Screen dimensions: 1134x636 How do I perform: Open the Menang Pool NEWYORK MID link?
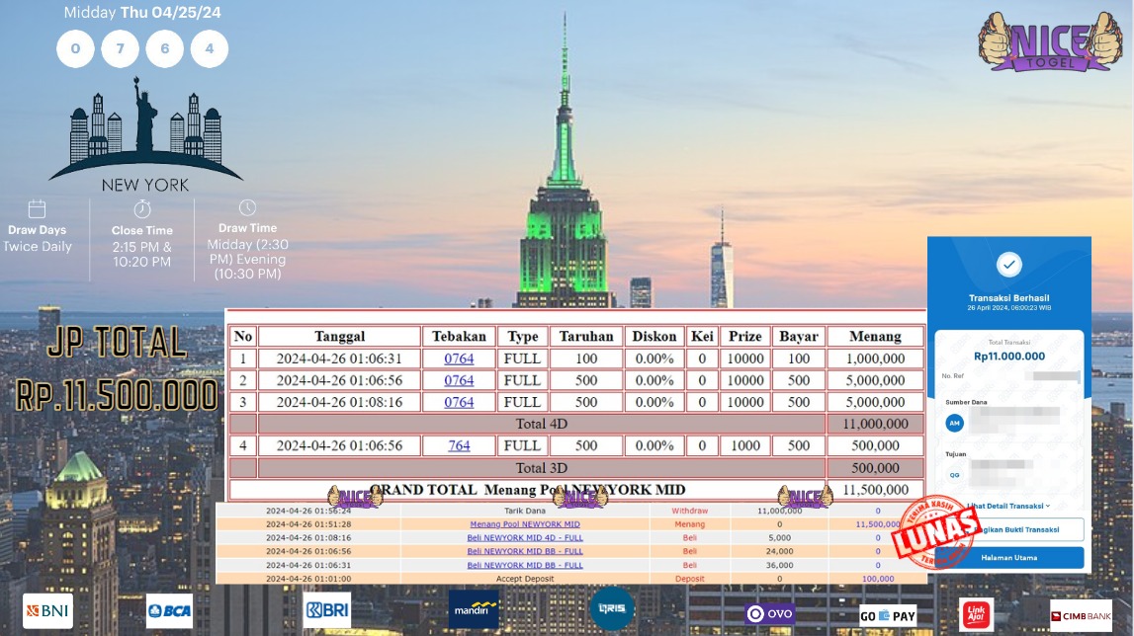coord(524,524)
